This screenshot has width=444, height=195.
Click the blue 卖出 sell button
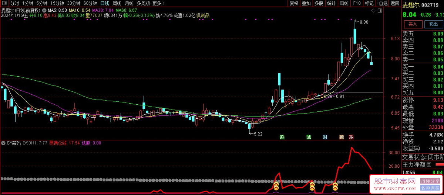tap(433, 24)
